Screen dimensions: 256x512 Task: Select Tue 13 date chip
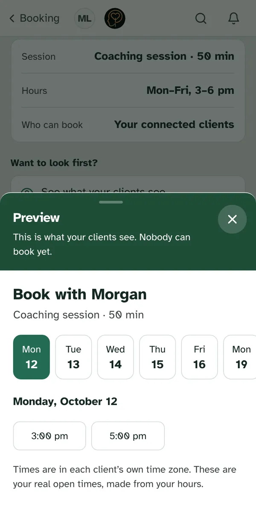[73, 357]
